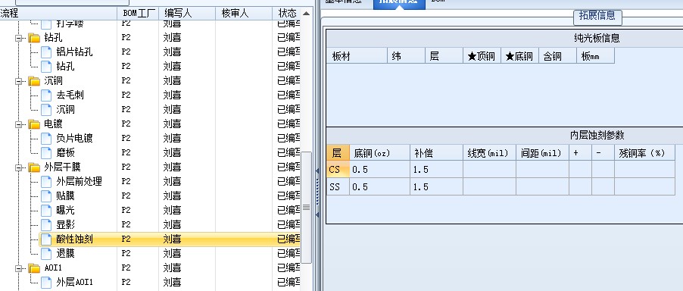Click the empty 间距 cell in SS row
Image resolution: width=683 pixels, height=291 pixels.
click(x=543, y=187)
